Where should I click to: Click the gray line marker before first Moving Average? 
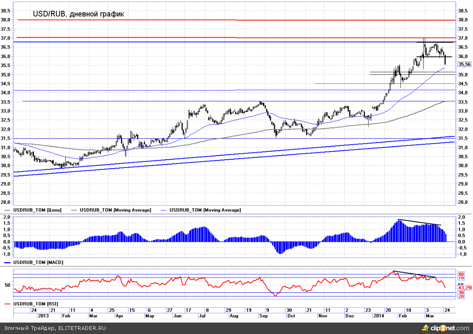point(74,210)
